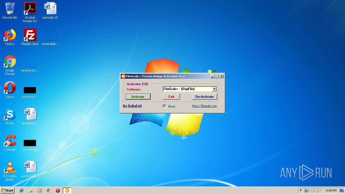Expand the Software dropdown arrow

tap(214, 89)
